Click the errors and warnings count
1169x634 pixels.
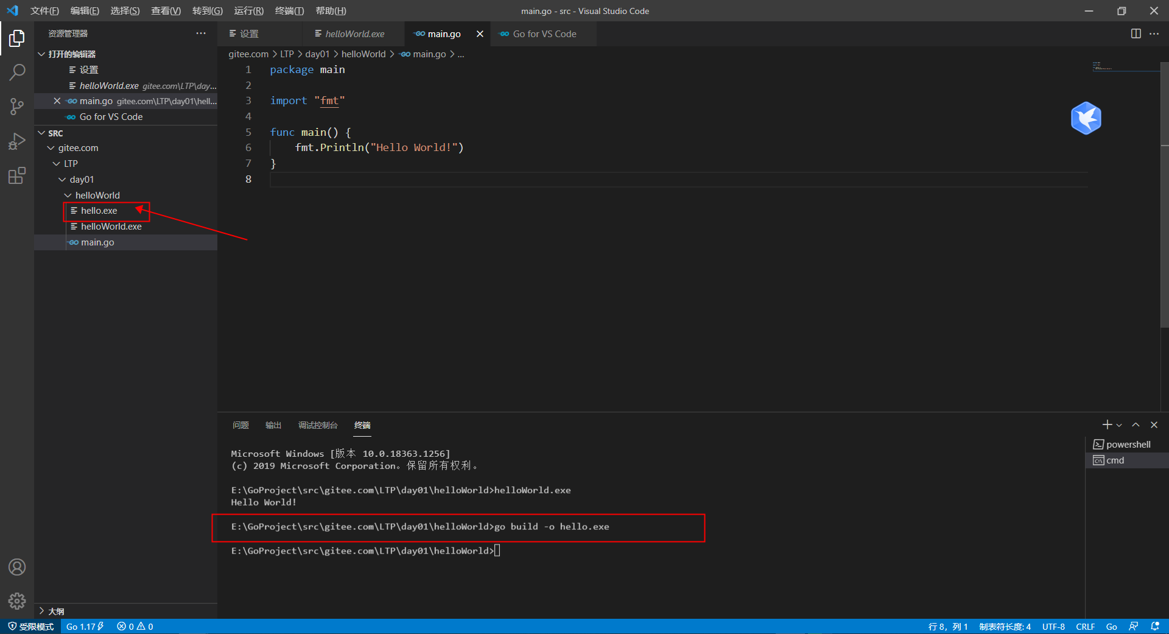tap(135, 626)
